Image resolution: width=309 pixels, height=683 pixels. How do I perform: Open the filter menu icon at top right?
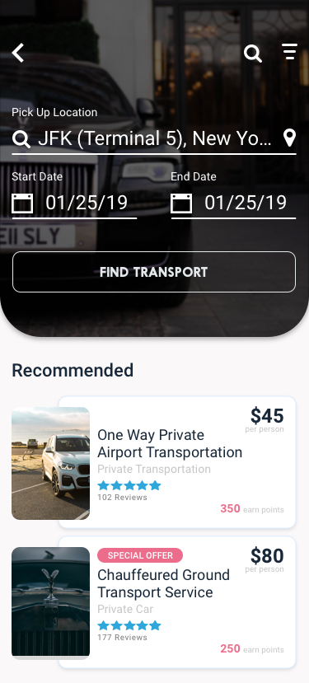point(290,52)
